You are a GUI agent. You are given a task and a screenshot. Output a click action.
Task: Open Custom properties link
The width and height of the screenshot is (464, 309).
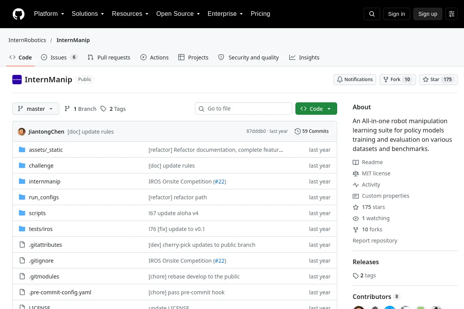(x=381, y=196)
